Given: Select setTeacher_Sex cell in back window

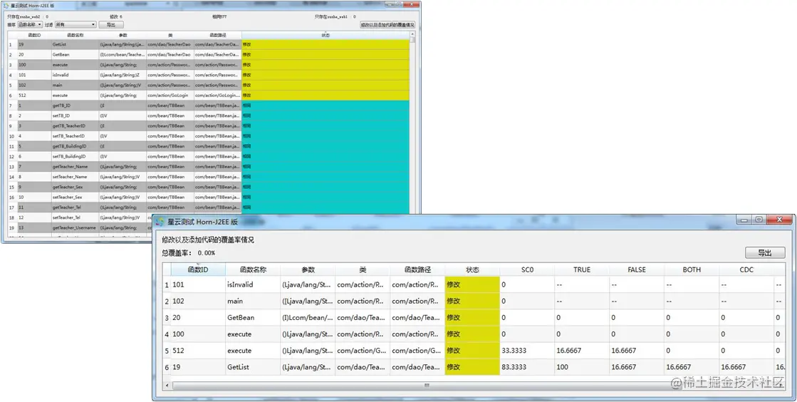Looking at the screenshot, I should point(75,197).
